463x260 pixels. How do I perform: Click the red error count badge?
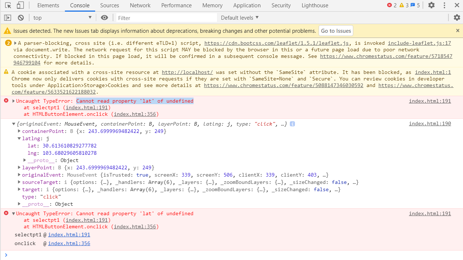392,5
